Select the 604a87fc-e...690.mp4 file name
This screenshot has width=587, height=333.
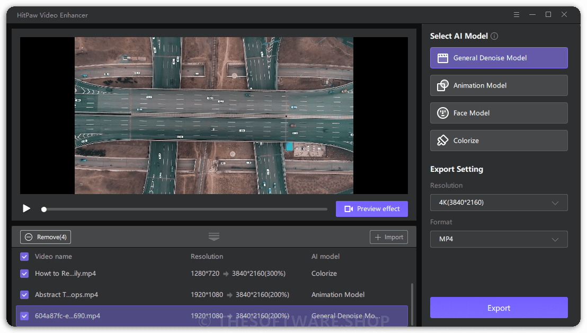click(67, 316)
